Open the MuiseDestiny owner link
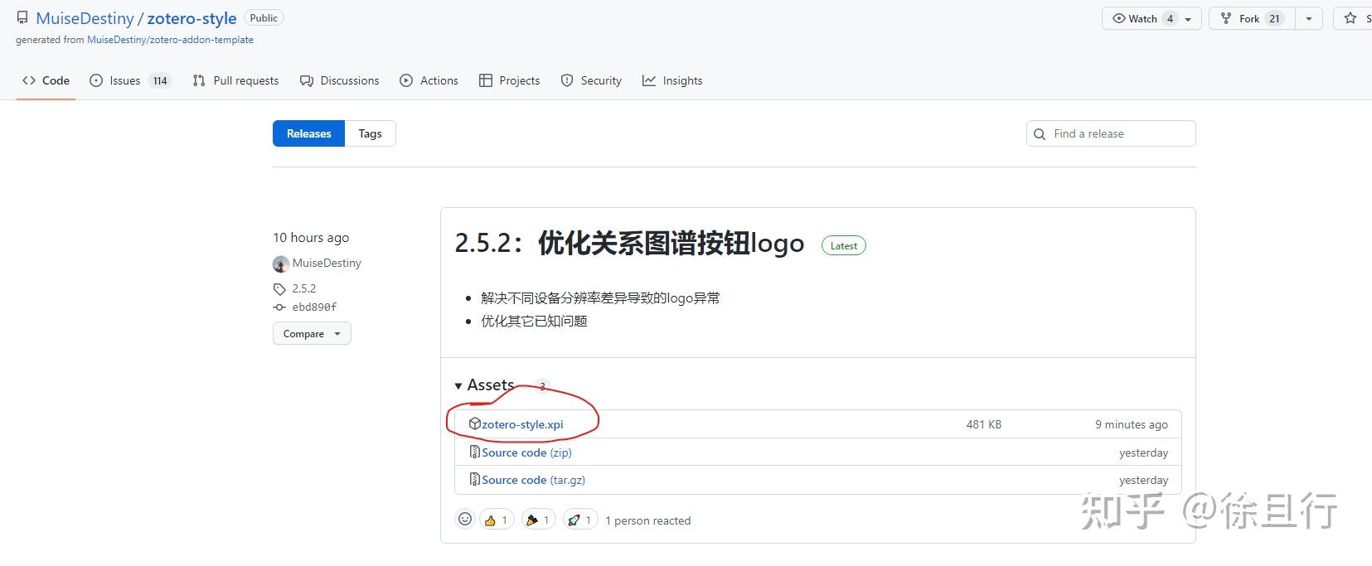This screenshot has width=1372, height=566. pyautogui.click(x=85, y=18)
